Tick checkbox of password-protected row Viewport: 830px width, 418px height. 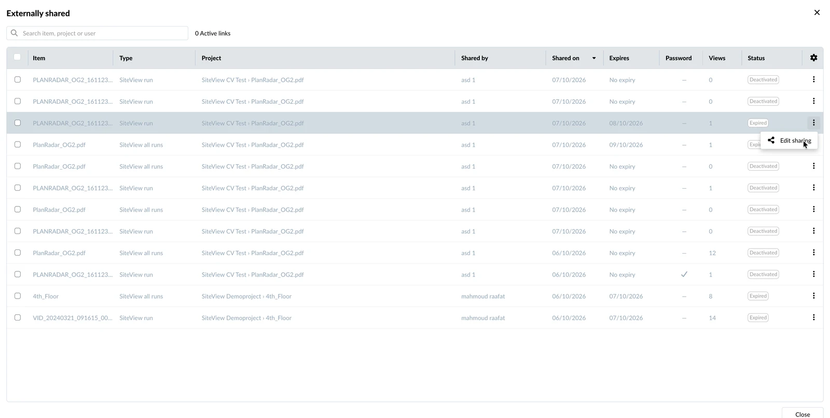(x=18, y=274)
